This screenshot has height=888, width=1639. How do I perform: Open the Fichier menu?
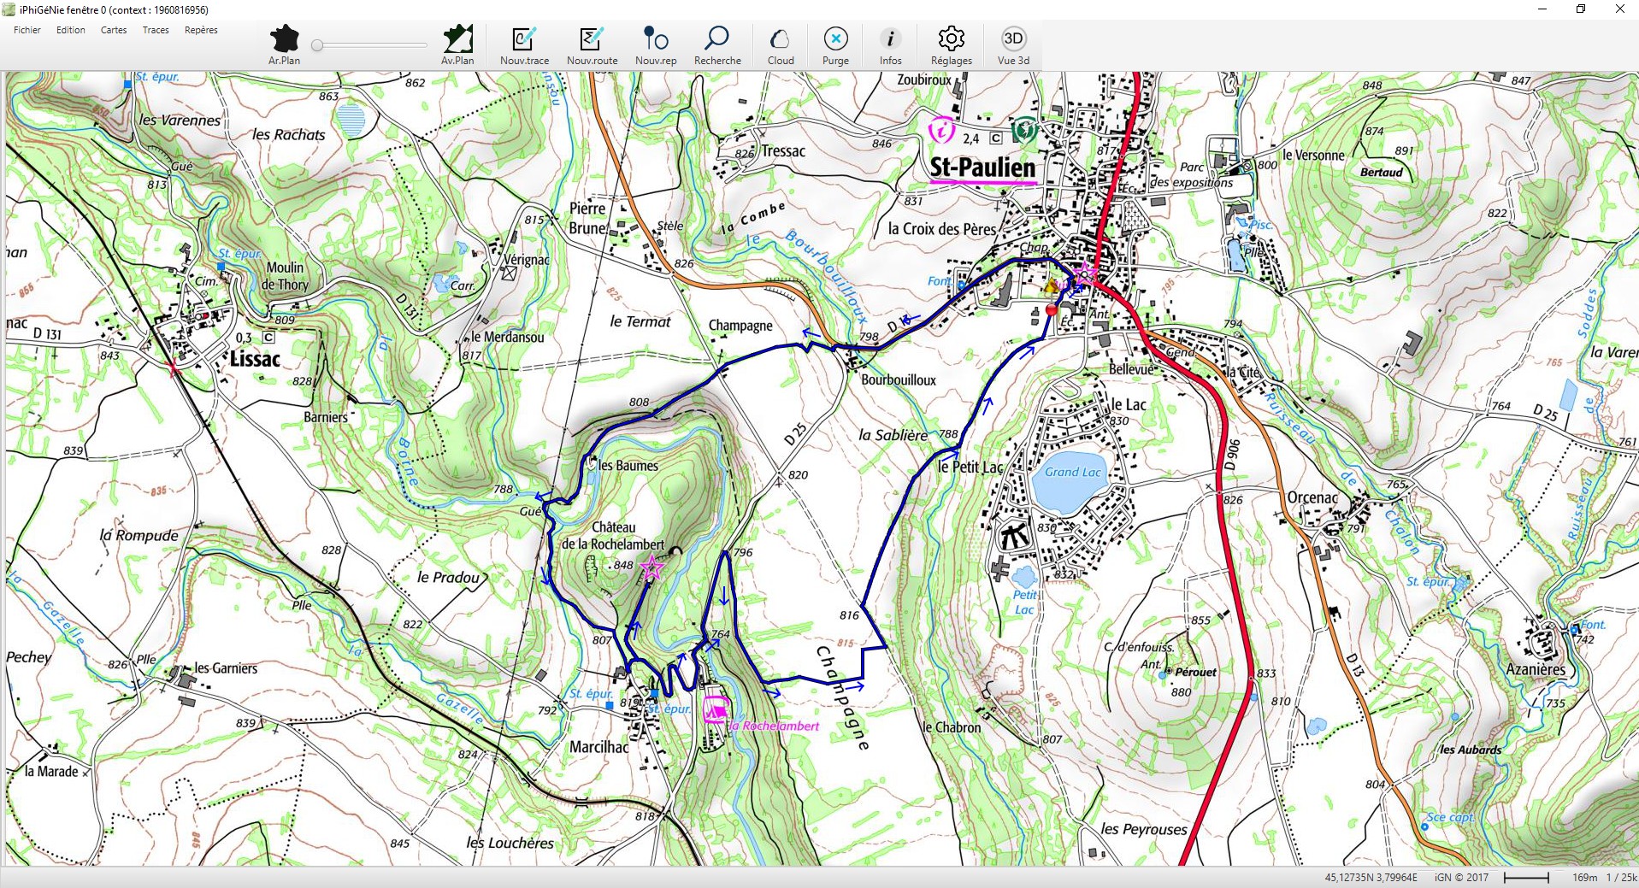[x=27, y=30]
